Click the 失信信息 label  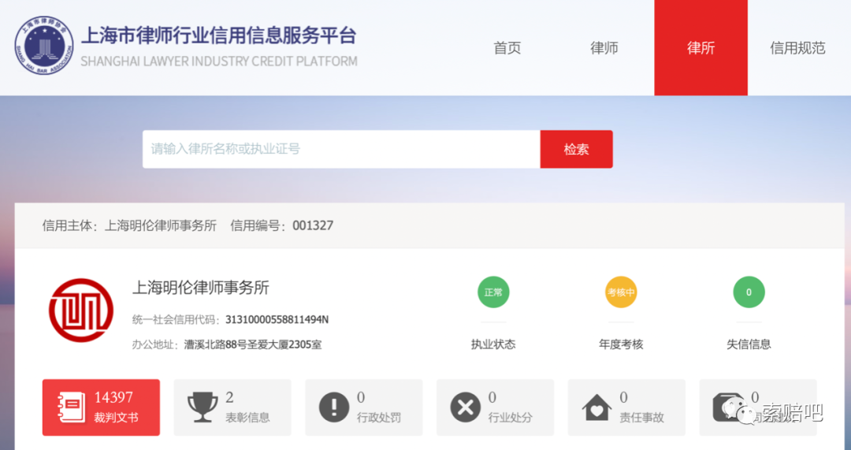(749, 344)
